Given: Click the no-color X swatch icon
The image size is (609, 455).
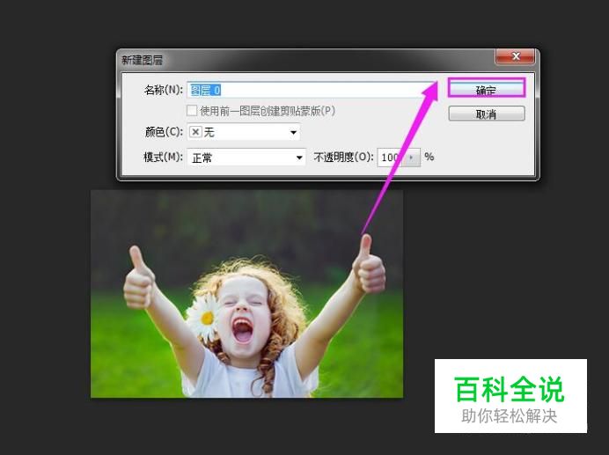Looking at the screenshot, I should pos(195,133).
